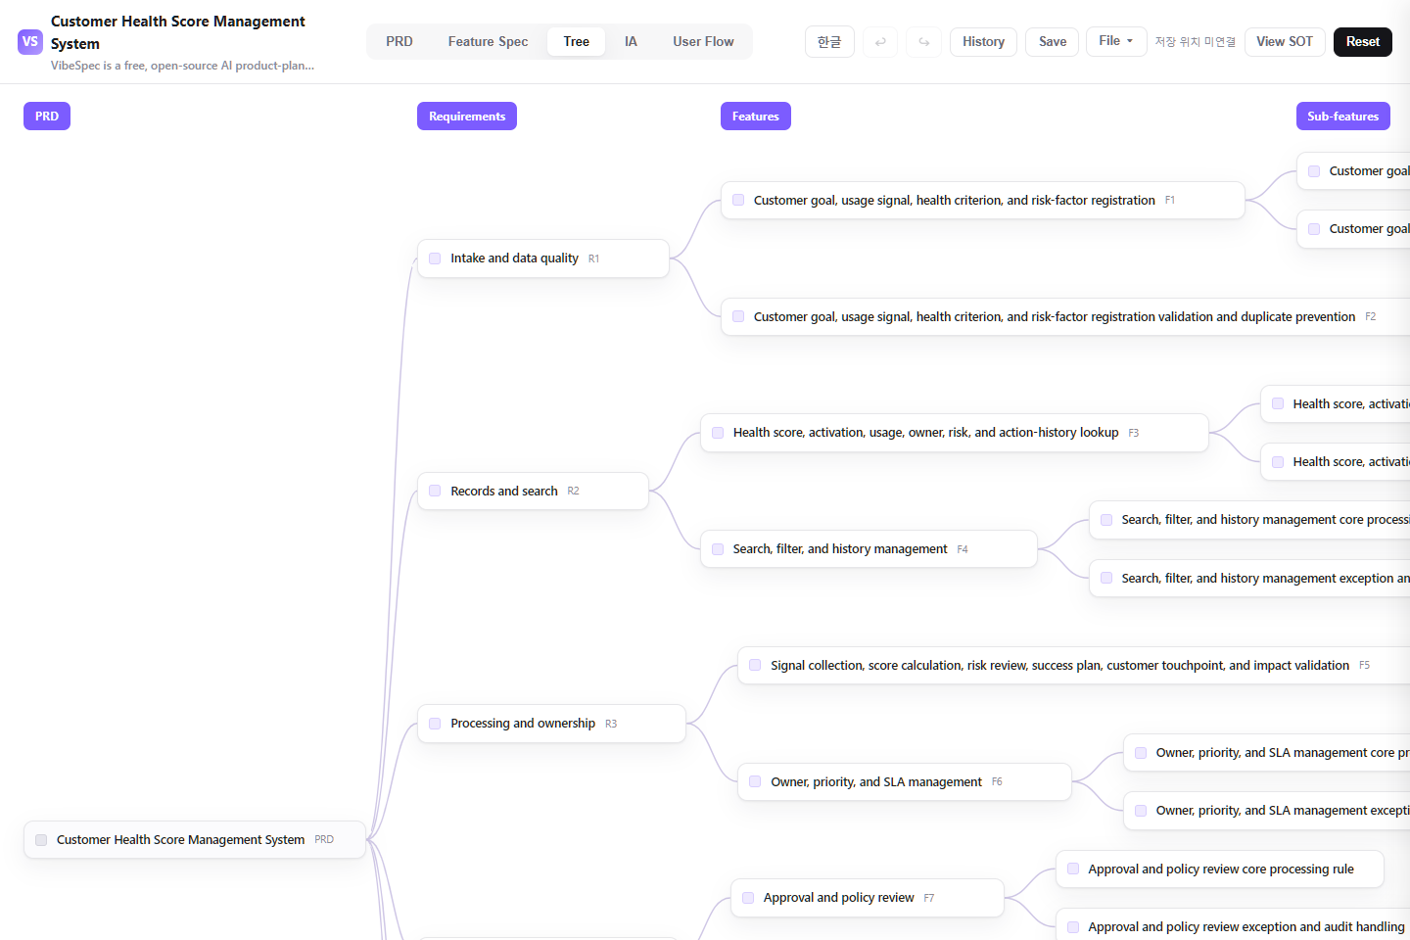This screenshot has width=1410, height=940.
Task: Click the PRD column header badge
Action: [47, 117]
